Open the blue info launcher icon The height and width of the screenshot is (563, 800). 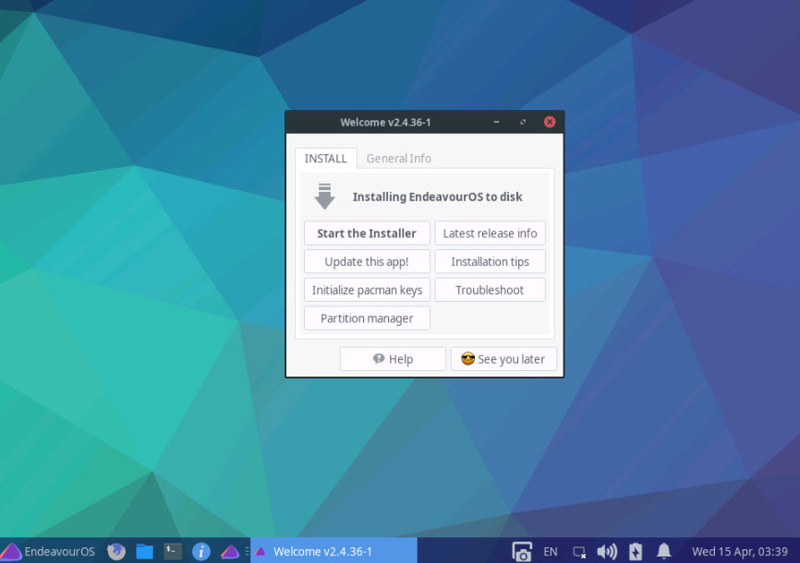201,551
